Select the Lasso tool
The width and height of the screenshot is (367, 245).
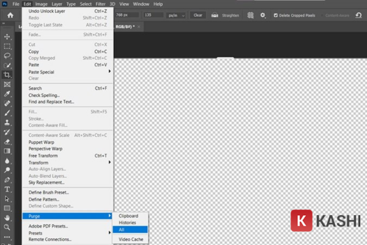click(x=7, y=56)
